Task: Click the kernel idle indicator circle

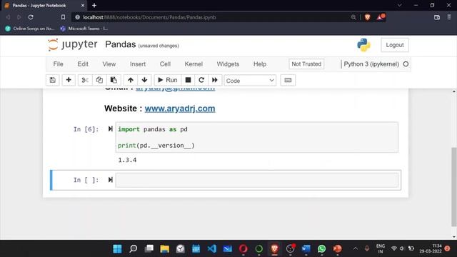Action: pyautogui.click(x=406, y=64)
